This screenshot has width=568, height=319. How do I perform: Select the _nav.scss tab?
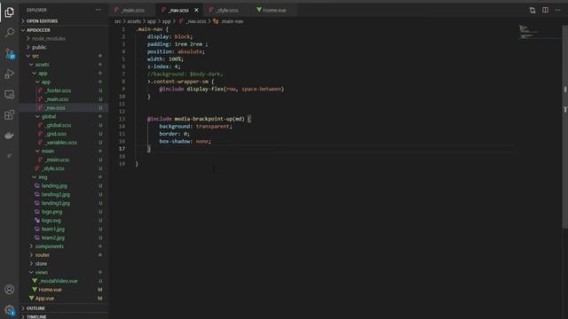178,10
